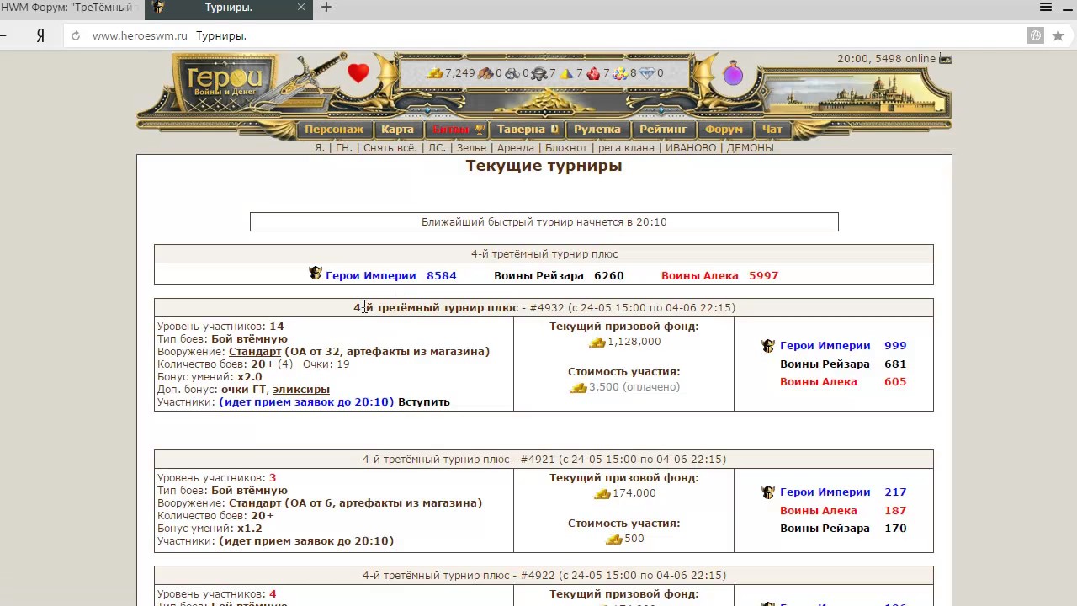
Task: Click Герои Империи 217 link
Action: tap(843, 492)
